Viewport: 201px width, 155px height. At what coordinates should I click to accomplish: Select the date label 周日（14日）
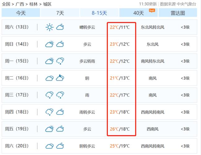(x=17, y=44)
